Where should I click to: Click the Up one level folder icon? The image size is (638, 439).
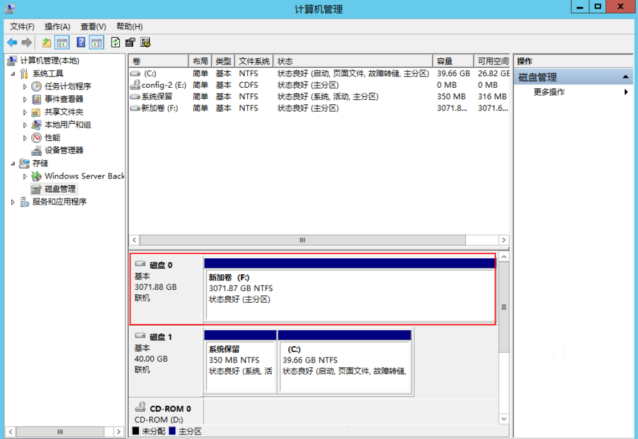[x=46, y=42]
